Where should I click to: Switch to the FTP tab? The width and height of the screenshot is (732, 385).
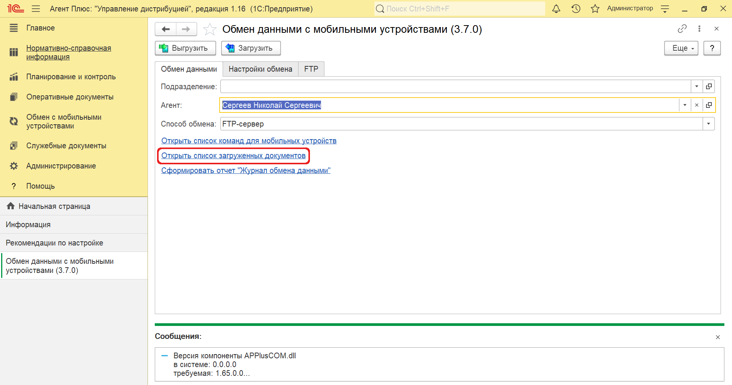point(311,69)
